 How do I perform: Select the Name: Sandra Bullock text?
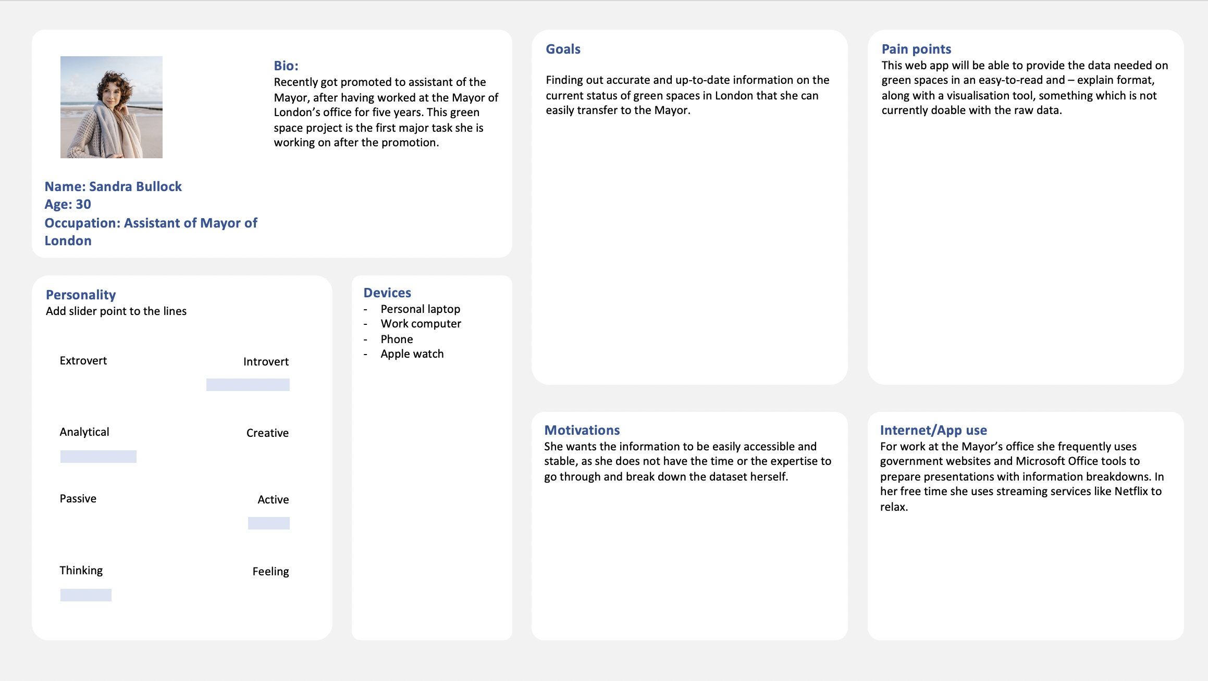(x=113, y=186)
